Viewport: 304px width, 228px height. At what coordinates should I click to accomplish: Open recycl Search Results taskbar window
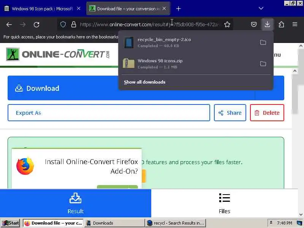[176, 223]
